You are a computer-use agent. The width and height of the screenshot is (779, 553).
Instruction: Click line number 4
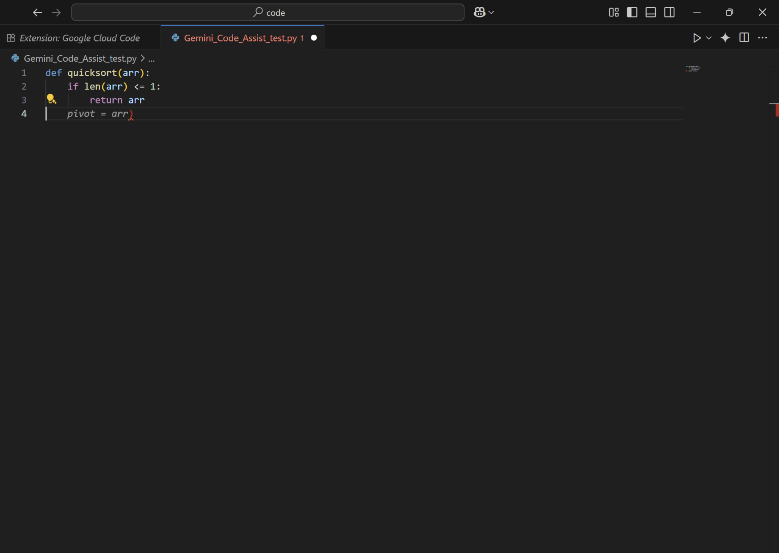[x=24, y=114]
